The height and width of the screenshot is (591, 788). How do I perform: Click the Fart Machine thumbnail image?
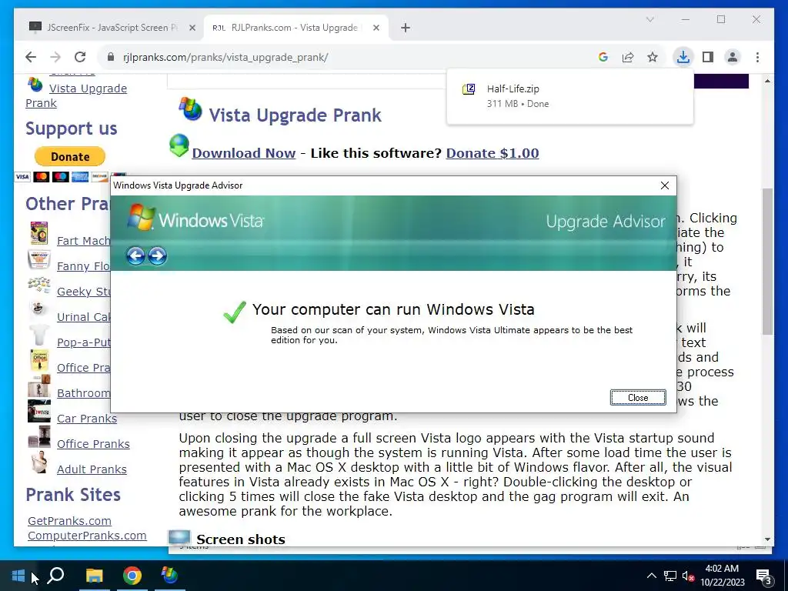pyautogui.click(x=39, y=234)
